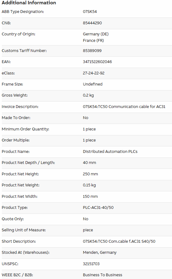Click the Made To Order label
Viewport: 172px width, 279px height.
pyautogui.click(x=16, y=118)
